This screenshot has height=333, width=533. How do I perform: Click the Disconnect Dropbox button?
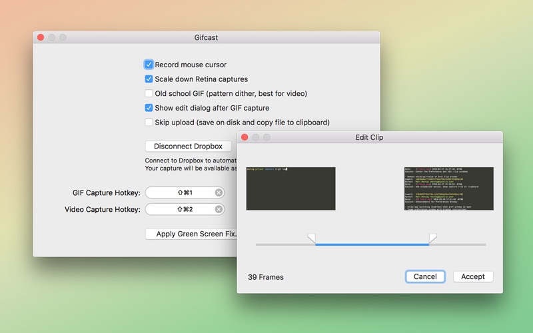(x=189, y=146)
